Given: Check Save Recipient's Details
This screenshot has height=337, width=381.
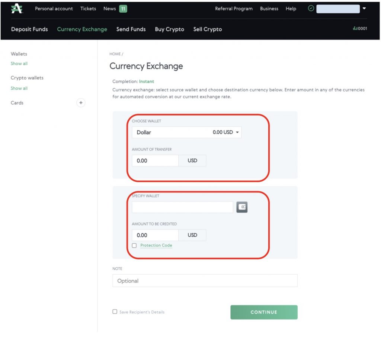Looking at the screenshot, I should point(115,312).
